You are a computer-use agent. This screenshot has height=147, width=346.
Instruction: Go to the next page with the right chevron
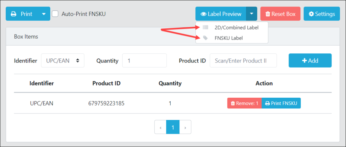click(x=185, y=127)
